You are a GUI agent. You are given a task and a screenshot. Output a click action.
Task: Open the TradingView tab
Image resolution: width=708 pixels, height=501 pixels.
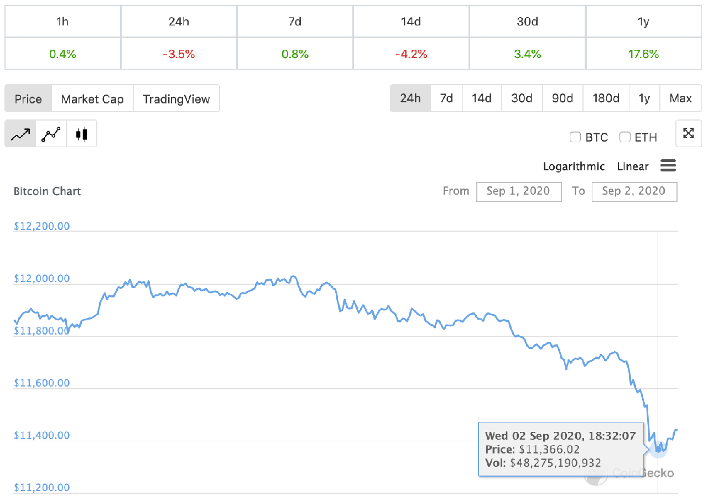click(x=176, y=98)
